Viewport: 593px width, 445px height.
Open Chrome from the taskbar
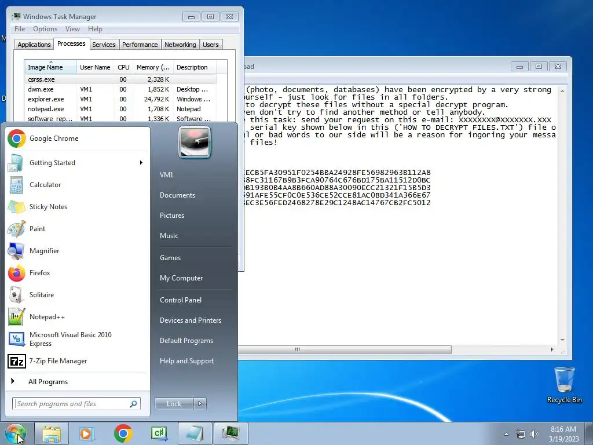point(123,433)
